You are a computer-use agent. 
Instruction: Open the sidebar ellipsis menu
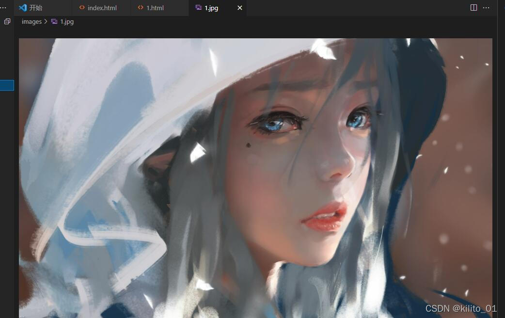tap(3, 8)
